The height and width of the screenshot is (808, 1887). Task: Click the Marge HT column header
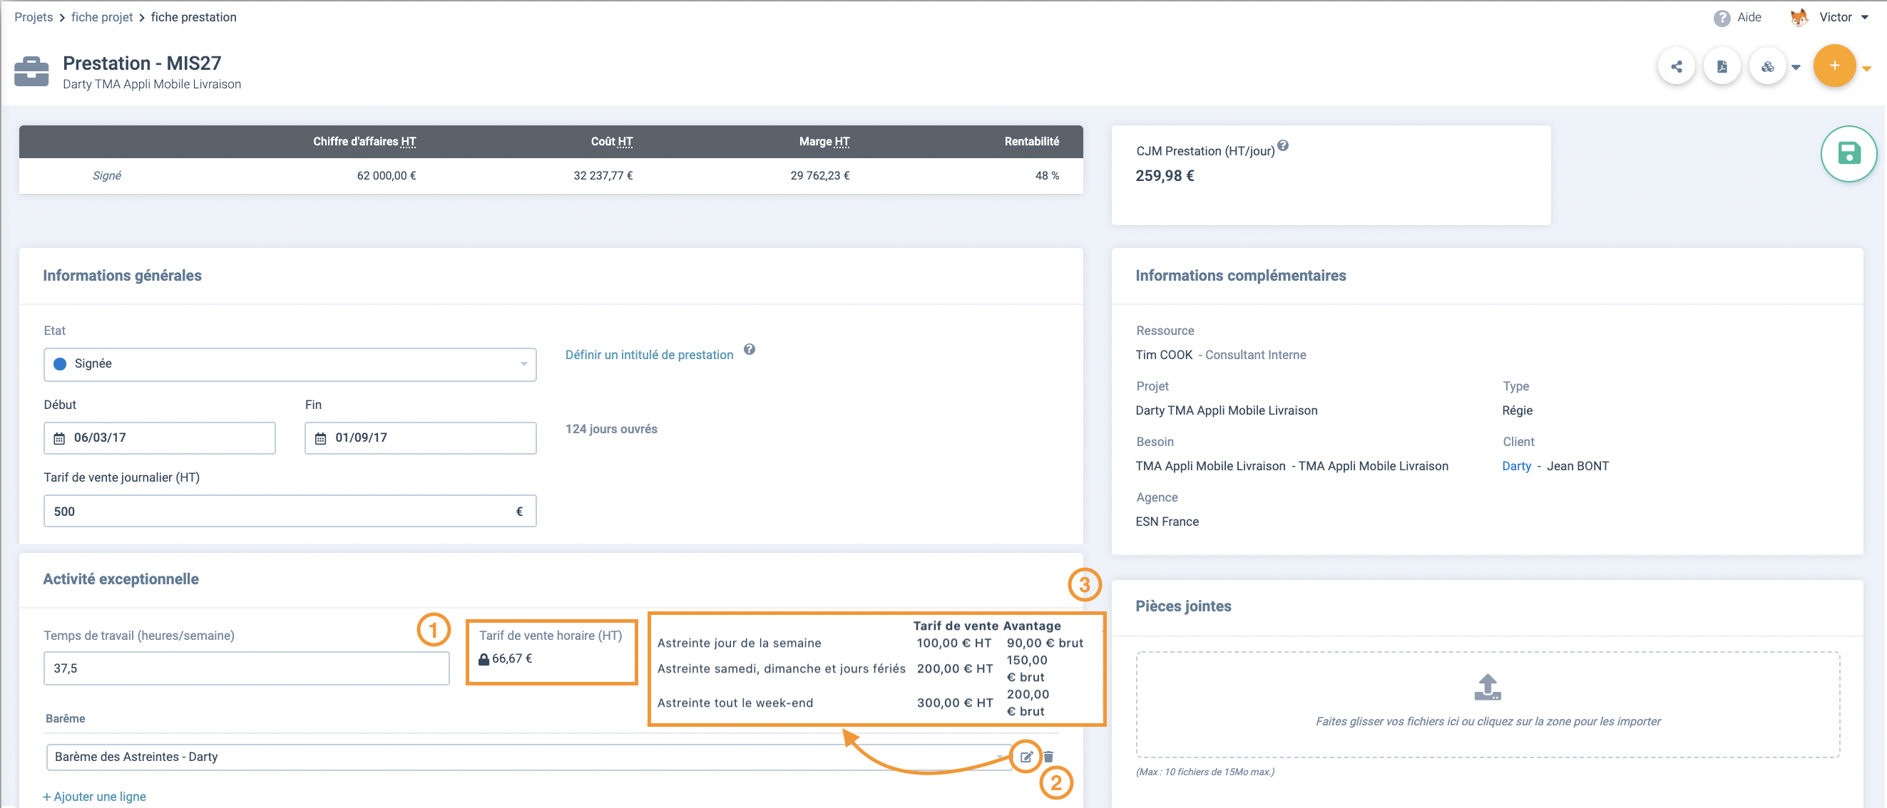[824, 141]
